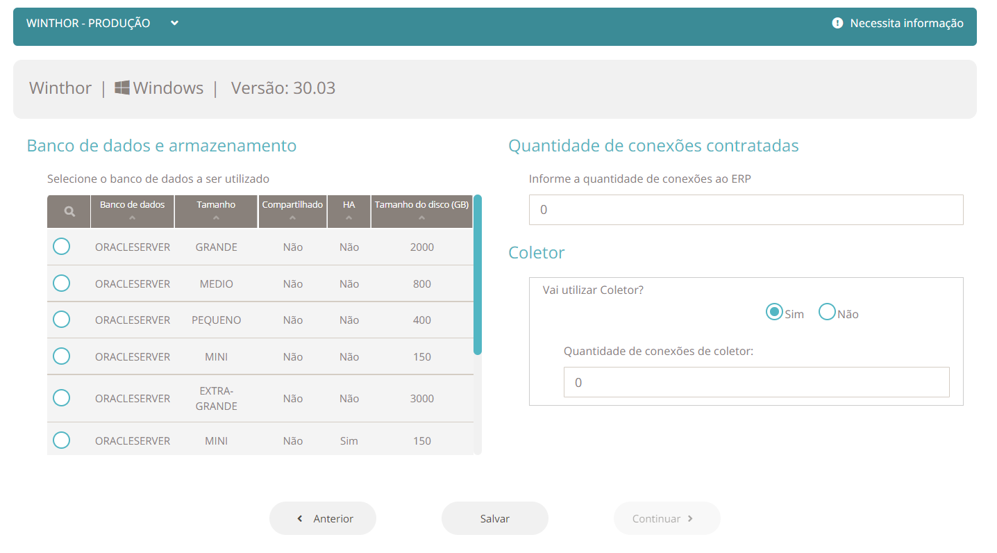Click the MEDIO size cell
This screenshot has width=997, height=553.
tap(217, 283)
